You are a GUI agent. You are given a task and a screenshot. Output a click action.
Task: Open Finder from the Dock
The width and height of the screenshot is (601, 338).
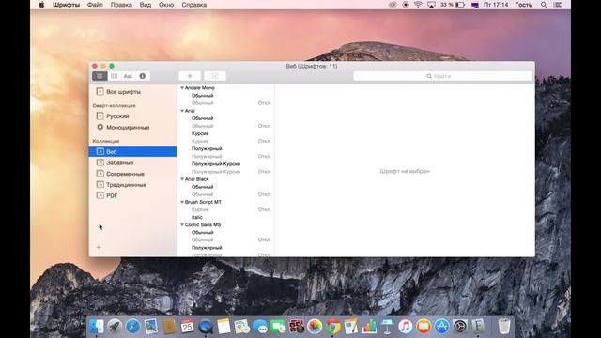tap(96, 327)
